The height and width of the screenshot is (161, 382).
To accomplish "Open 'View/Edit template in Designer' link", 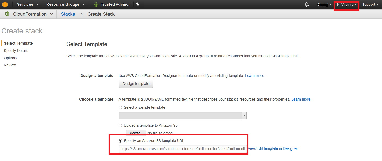I will 273,148.
